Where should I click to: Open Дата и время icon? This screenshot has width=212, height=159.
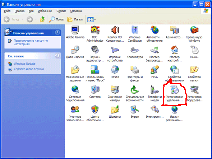75,50
